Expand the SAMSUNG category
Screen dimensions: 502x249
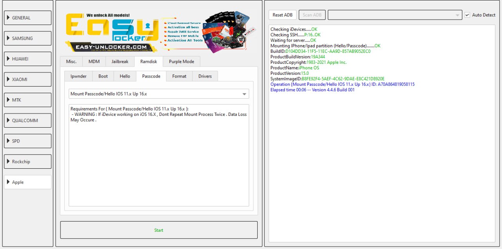coord(28,38)
